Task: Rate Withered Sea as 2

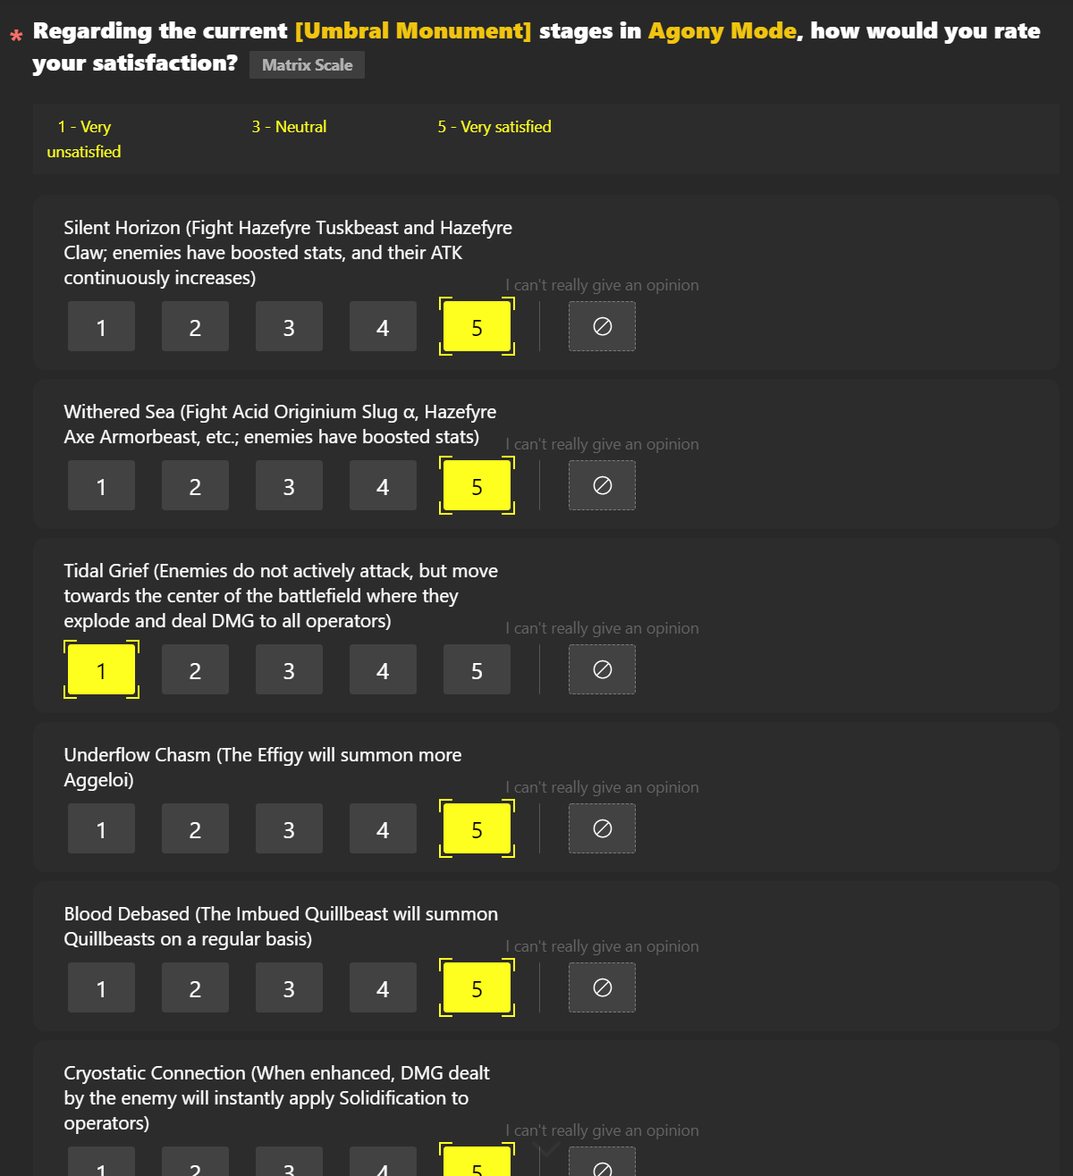Action: click(x=195, y=485)
